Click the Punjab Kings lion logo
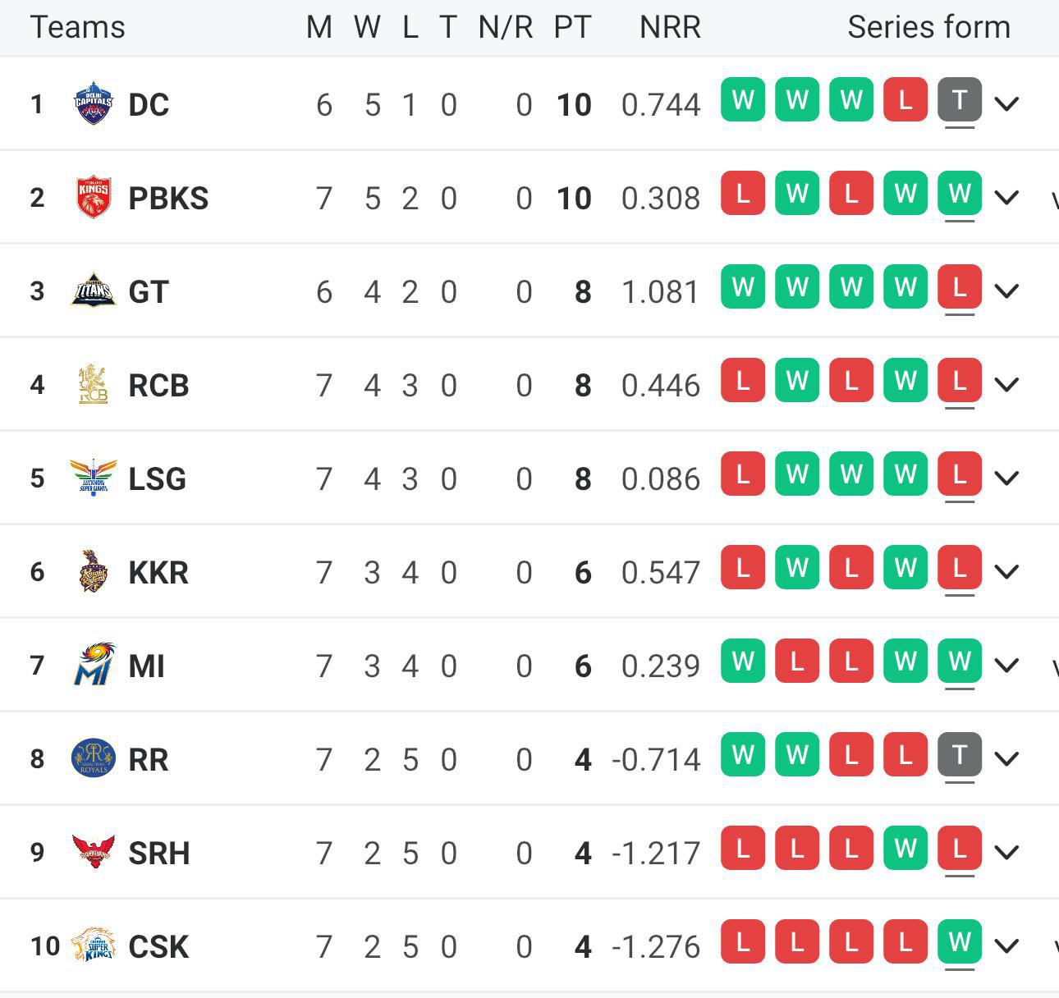Image resolution: width=1059 pixels, height=998 pixels. pos(94,198)
